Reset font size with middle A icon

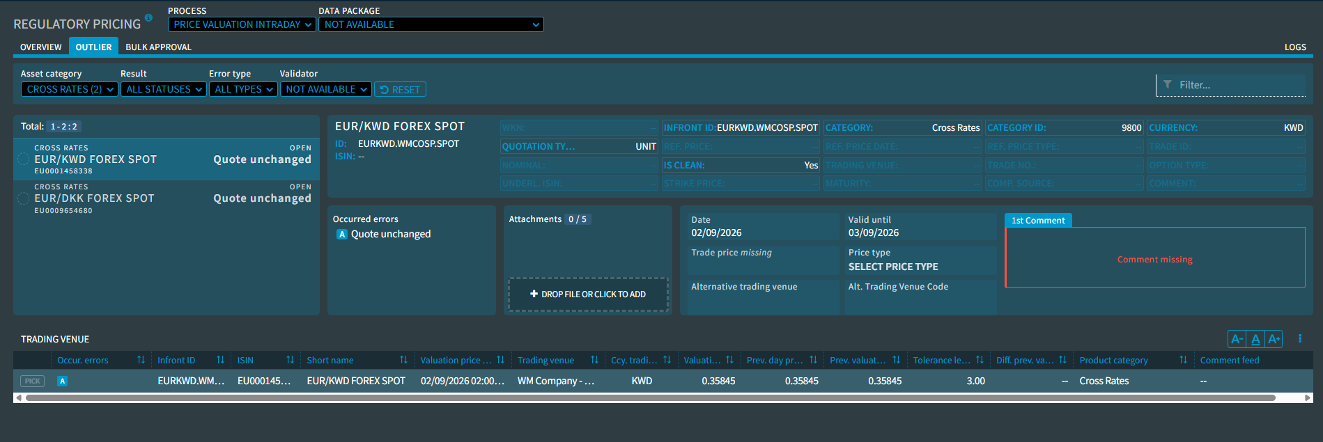click(x=1255, y=339)
